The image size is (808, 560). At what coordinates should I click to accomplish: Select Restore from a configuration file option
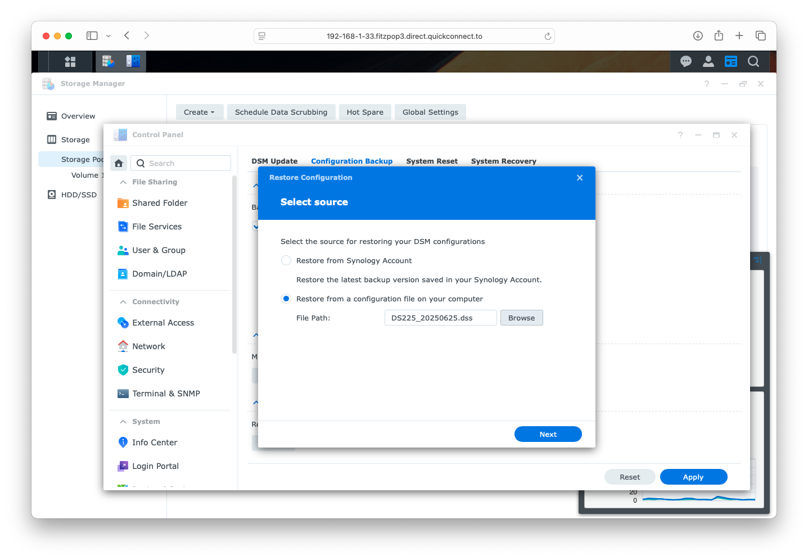[286, 299]
